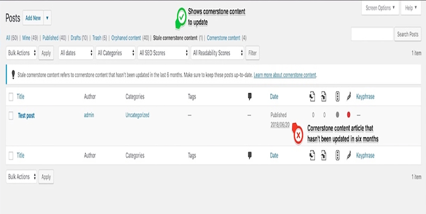
Task: Check the select-all box in header row
Action: pyautogui.click(x=11, y=97)
